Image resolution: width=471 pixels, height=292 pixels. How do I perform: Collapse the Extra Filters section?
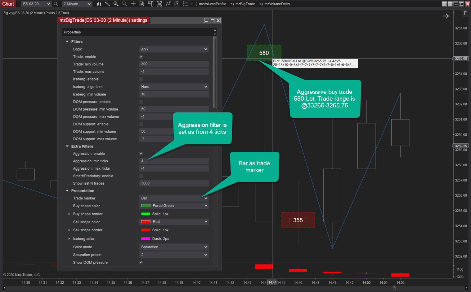pos(67,146)
